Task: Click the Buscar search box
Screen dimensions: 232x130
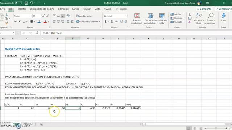Action: pyautogui.click(x=121, y=9)
